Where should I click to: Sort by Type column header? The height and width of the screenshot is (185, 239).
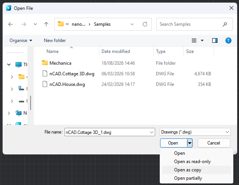pyautogui.click(x=160, y=51)
